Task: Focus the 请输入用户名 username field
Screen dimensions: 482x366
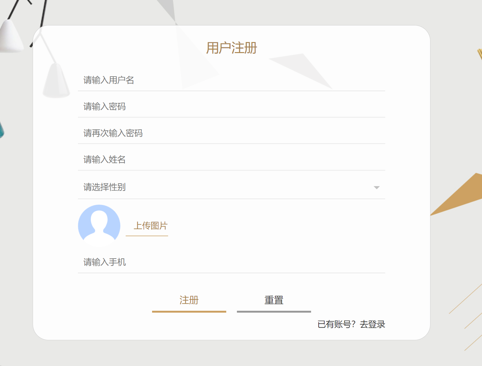Action: (231, 80)
